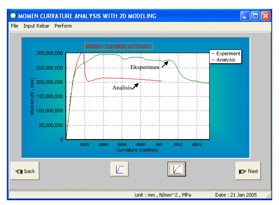
Task: Click the pointing hand icon on back
Action: tap(19, 171)
